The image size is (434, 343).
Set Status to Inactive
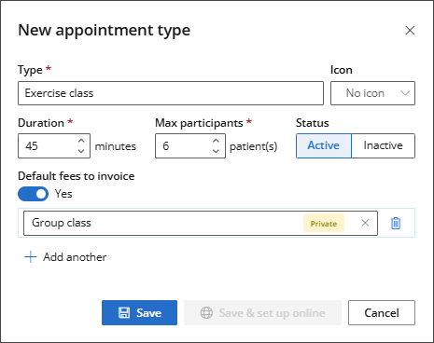click(x=383, y=145)
